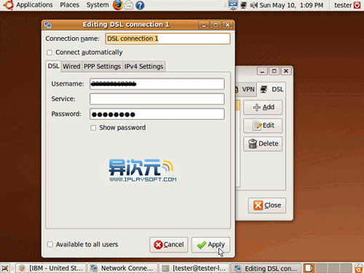
Task: Click the Apply button
Action: click(210, 245)
